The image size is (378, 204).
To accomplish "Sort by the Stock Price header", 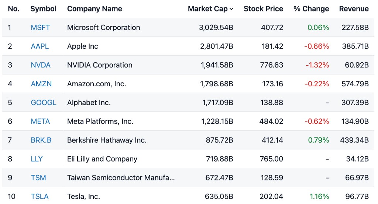I will click(263, 9).
